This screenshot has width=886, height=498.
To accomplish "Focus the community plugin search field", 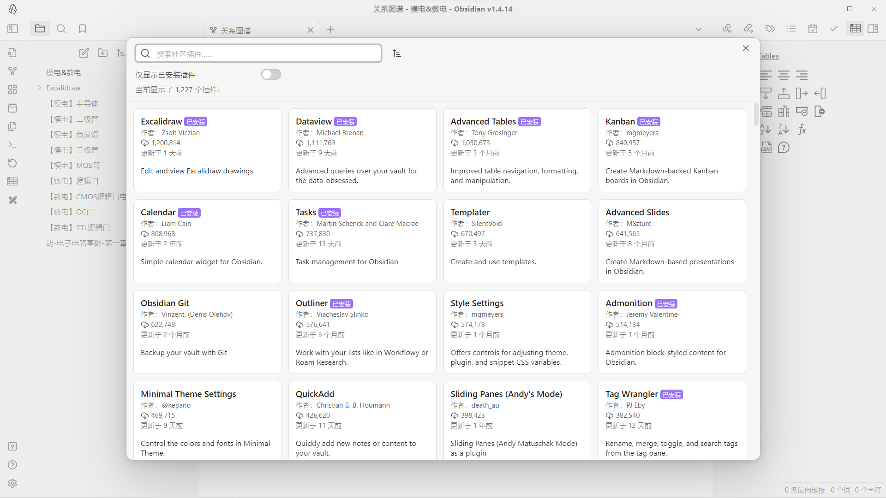I will [258, 53].
